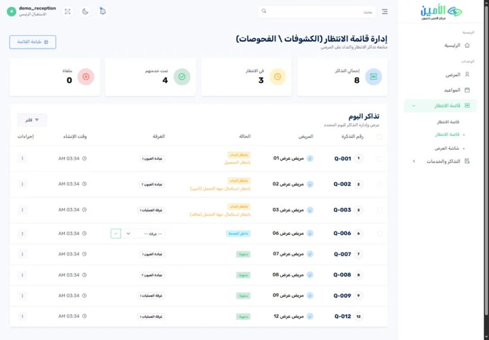Viewport: 489px width, 340px height.
Task: Click the patient avatar icon for مريض عرض 03
Action: pos(310,210)
